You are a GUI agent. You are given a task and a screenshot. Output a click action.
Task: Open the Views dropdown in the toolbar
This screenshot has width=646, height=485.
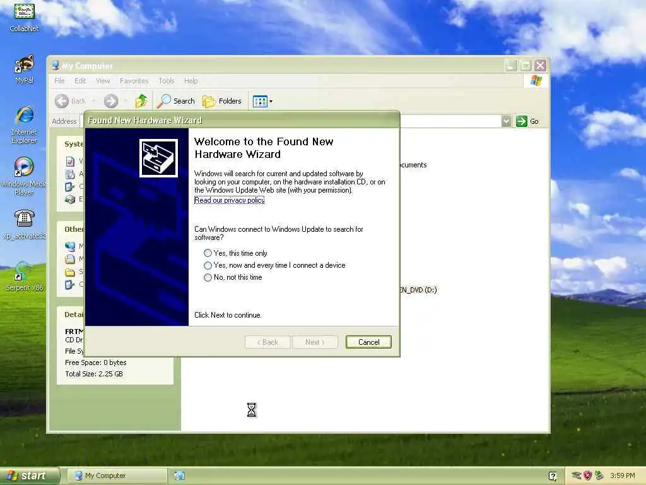coord(262,101)
